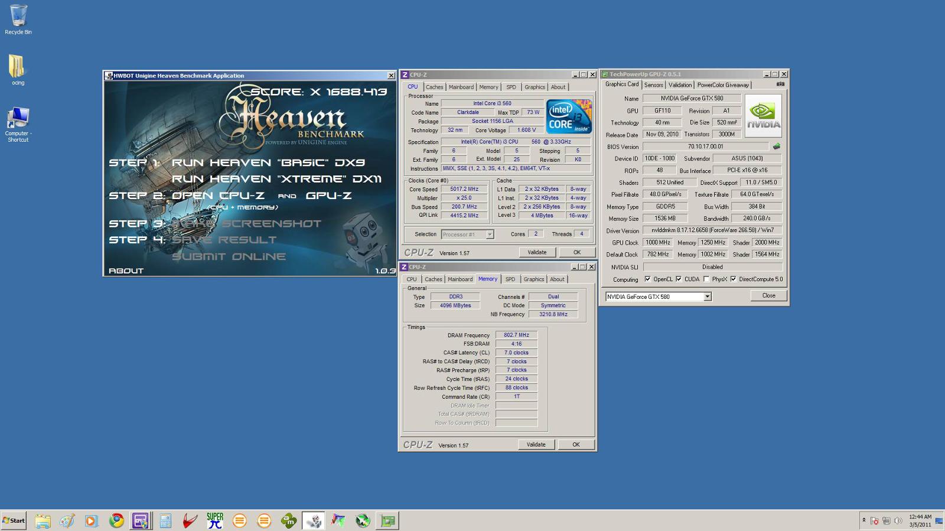The height and width of the screenshot is (531, 945).
Task: Click the colorful arrow taskbar icon
Action: (x=338, y=520)
